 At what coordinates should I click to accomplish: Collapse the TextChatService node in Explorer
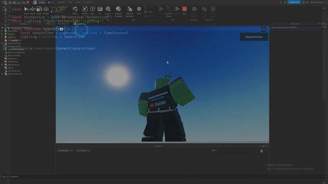(2, 74)
